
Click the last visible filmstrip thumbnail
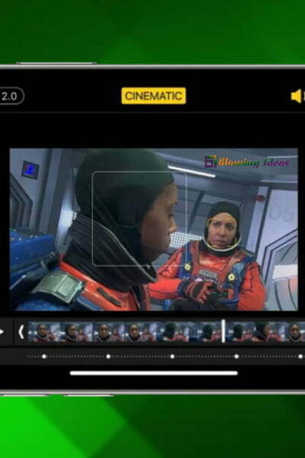[295, 332]
